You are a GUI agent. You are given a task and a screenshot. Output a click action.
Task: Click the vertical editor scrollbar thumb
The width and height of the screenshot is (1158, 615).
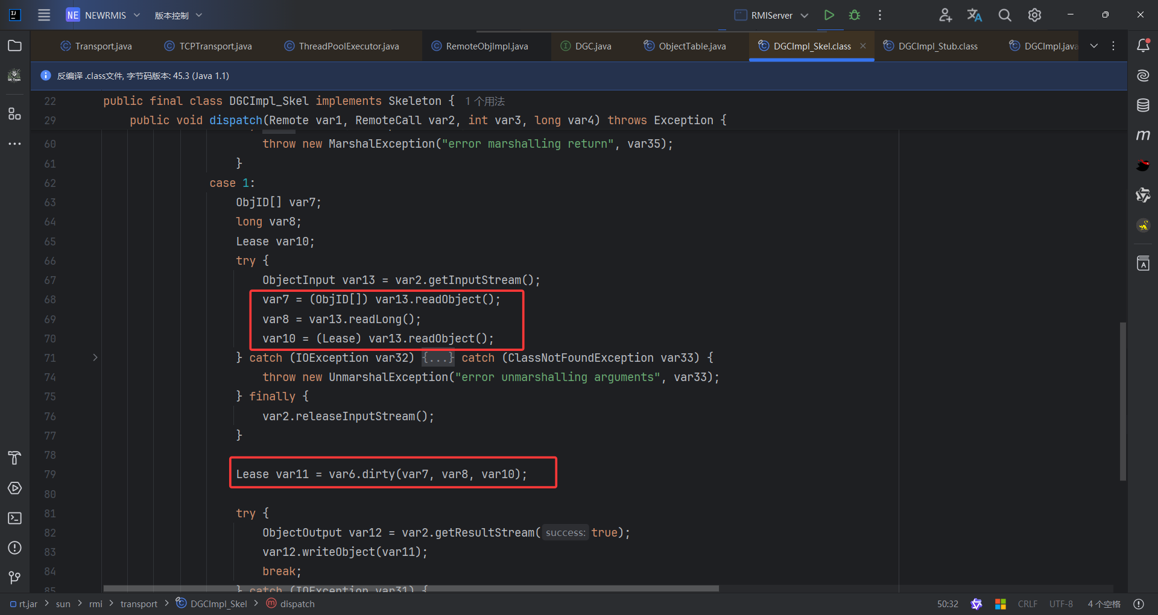1123,401
